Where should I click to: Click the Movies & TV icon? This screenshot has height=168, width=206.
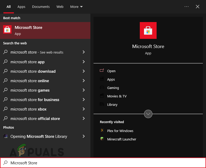(x=102, y=96)
